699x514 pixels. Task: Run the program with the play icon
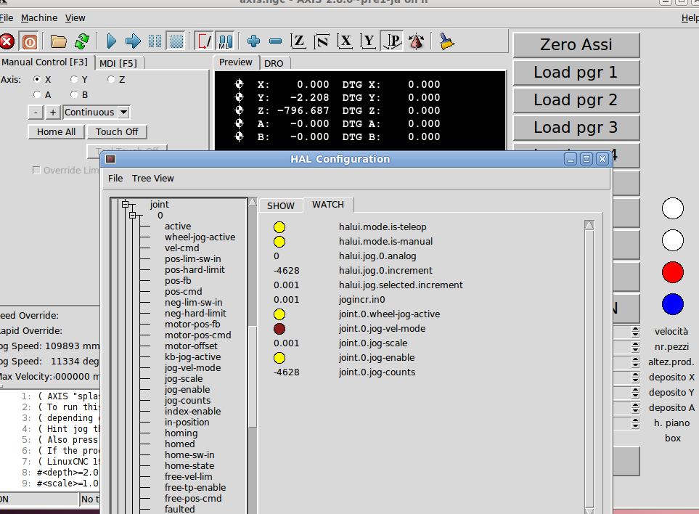(112, 42)
